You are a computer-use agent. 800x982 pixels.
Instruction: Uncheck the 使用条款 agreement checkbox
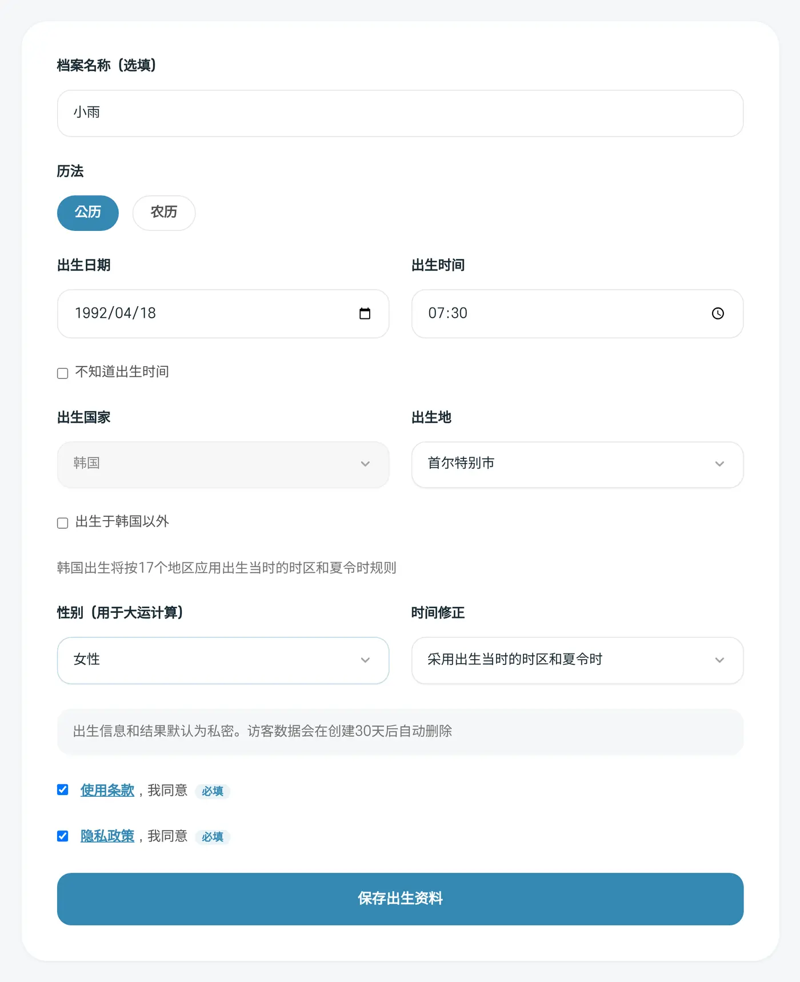click(63, 790)
